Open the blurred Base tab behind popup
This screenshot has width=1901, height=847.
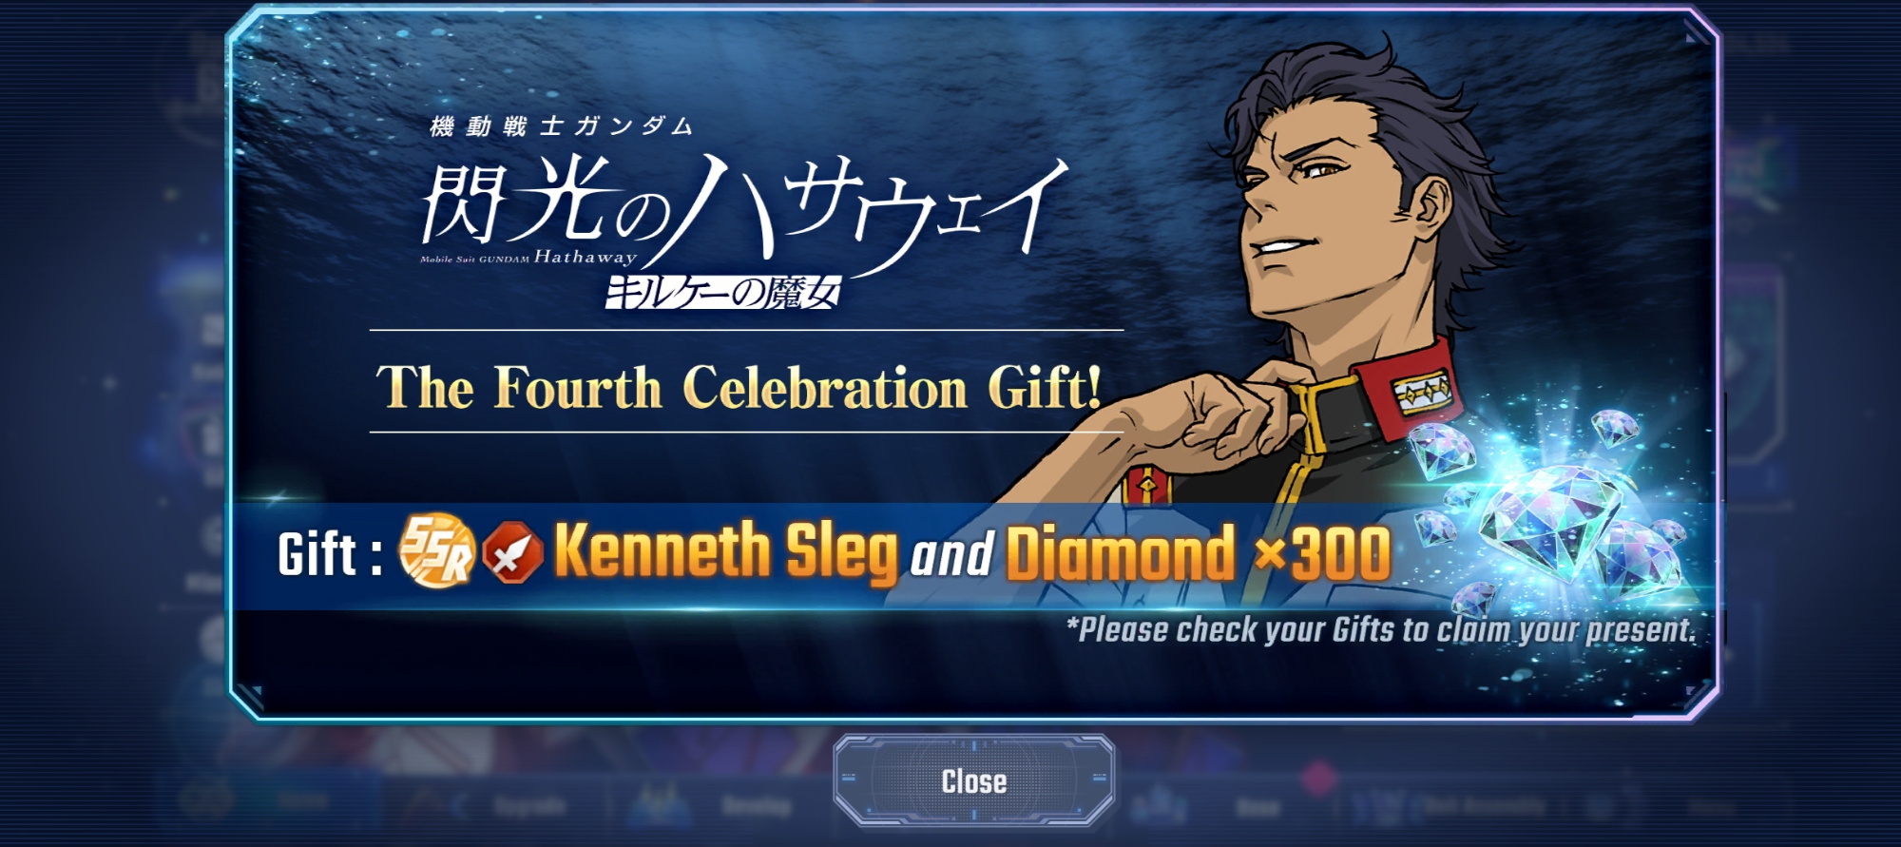[x=1257, y=808]
